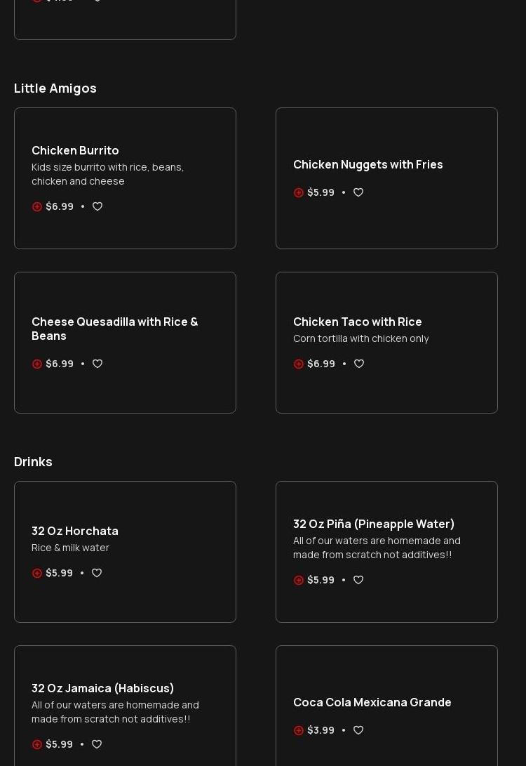Heart the Coca Cola Mexicana Grande
The width and height of the screenshot is (526, 766).
point(358,730)
